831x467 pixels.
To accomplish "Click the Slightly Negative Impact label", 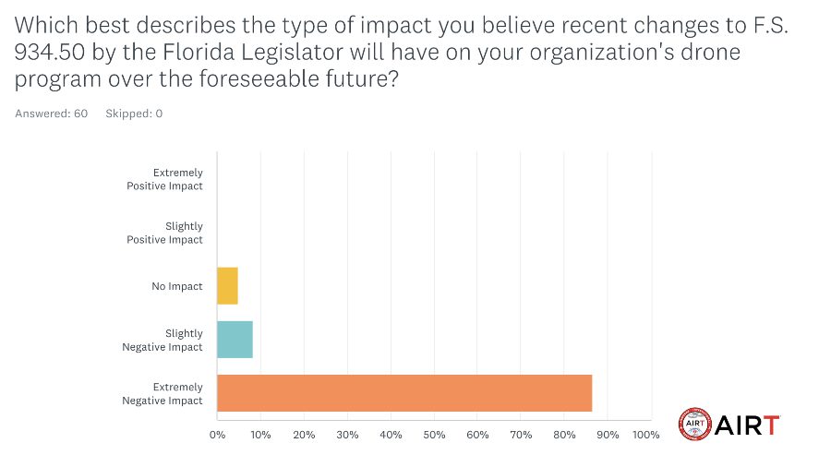I will tap(163, 340).
